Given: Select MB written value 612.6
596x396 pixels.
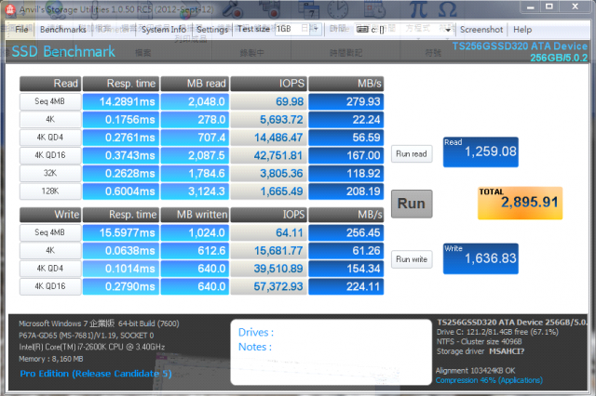Looking at the screenshot, I should (195, 251).
